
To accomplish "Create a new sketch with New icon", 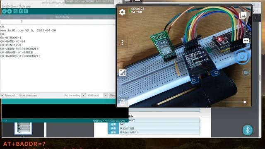I will click(x=15, y=11).
